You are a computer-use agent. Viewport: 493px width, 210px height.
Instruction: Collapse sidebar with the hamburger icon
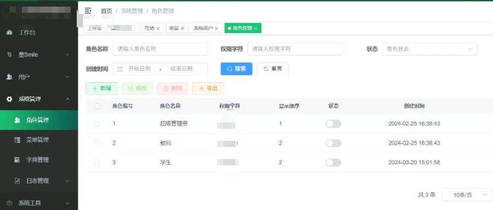88,11
